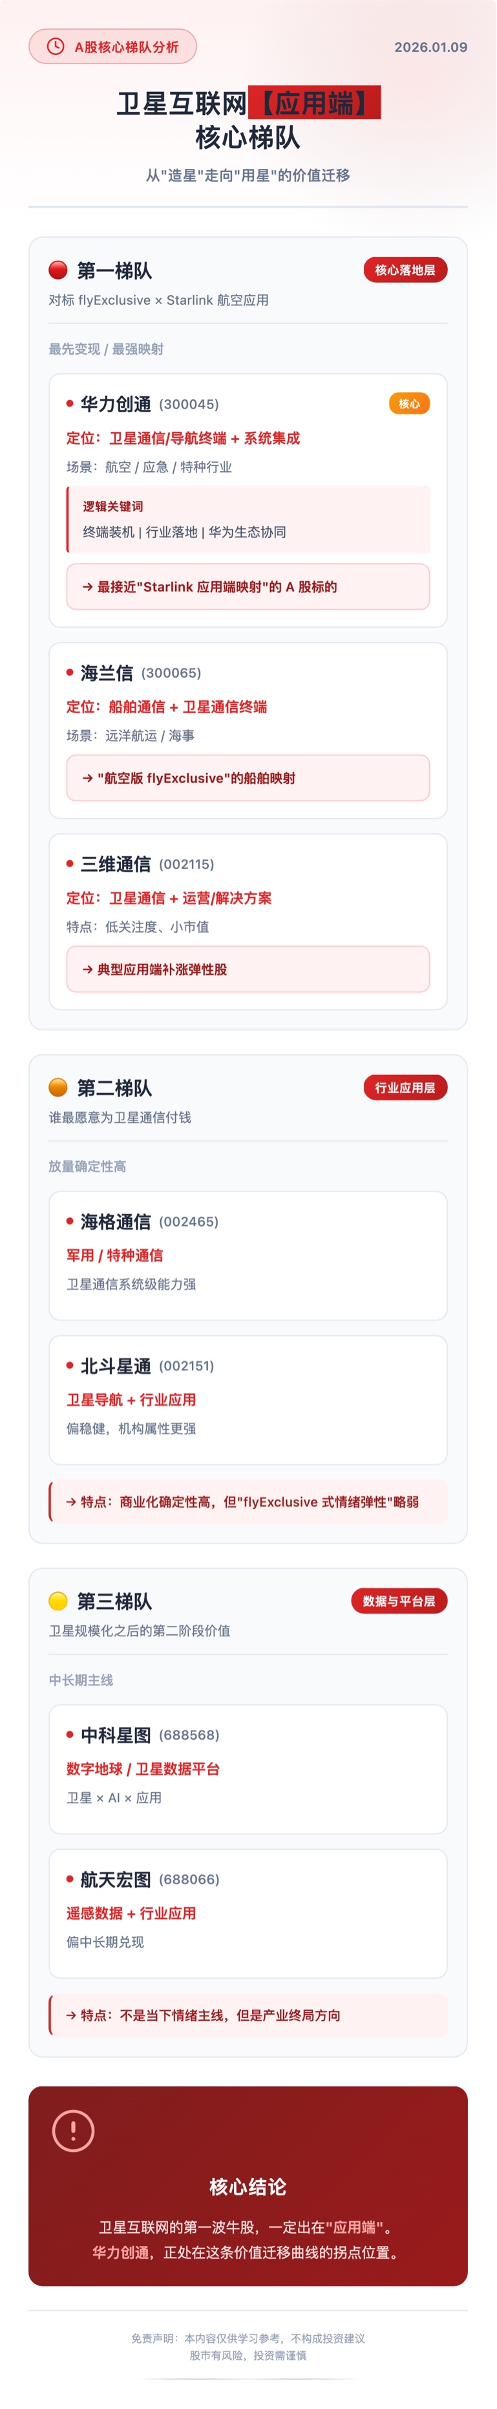Viewport: 497px width, 2409px height.
Task: Click the orange 核心 label on 华力创通
Action: coord(408,404)
